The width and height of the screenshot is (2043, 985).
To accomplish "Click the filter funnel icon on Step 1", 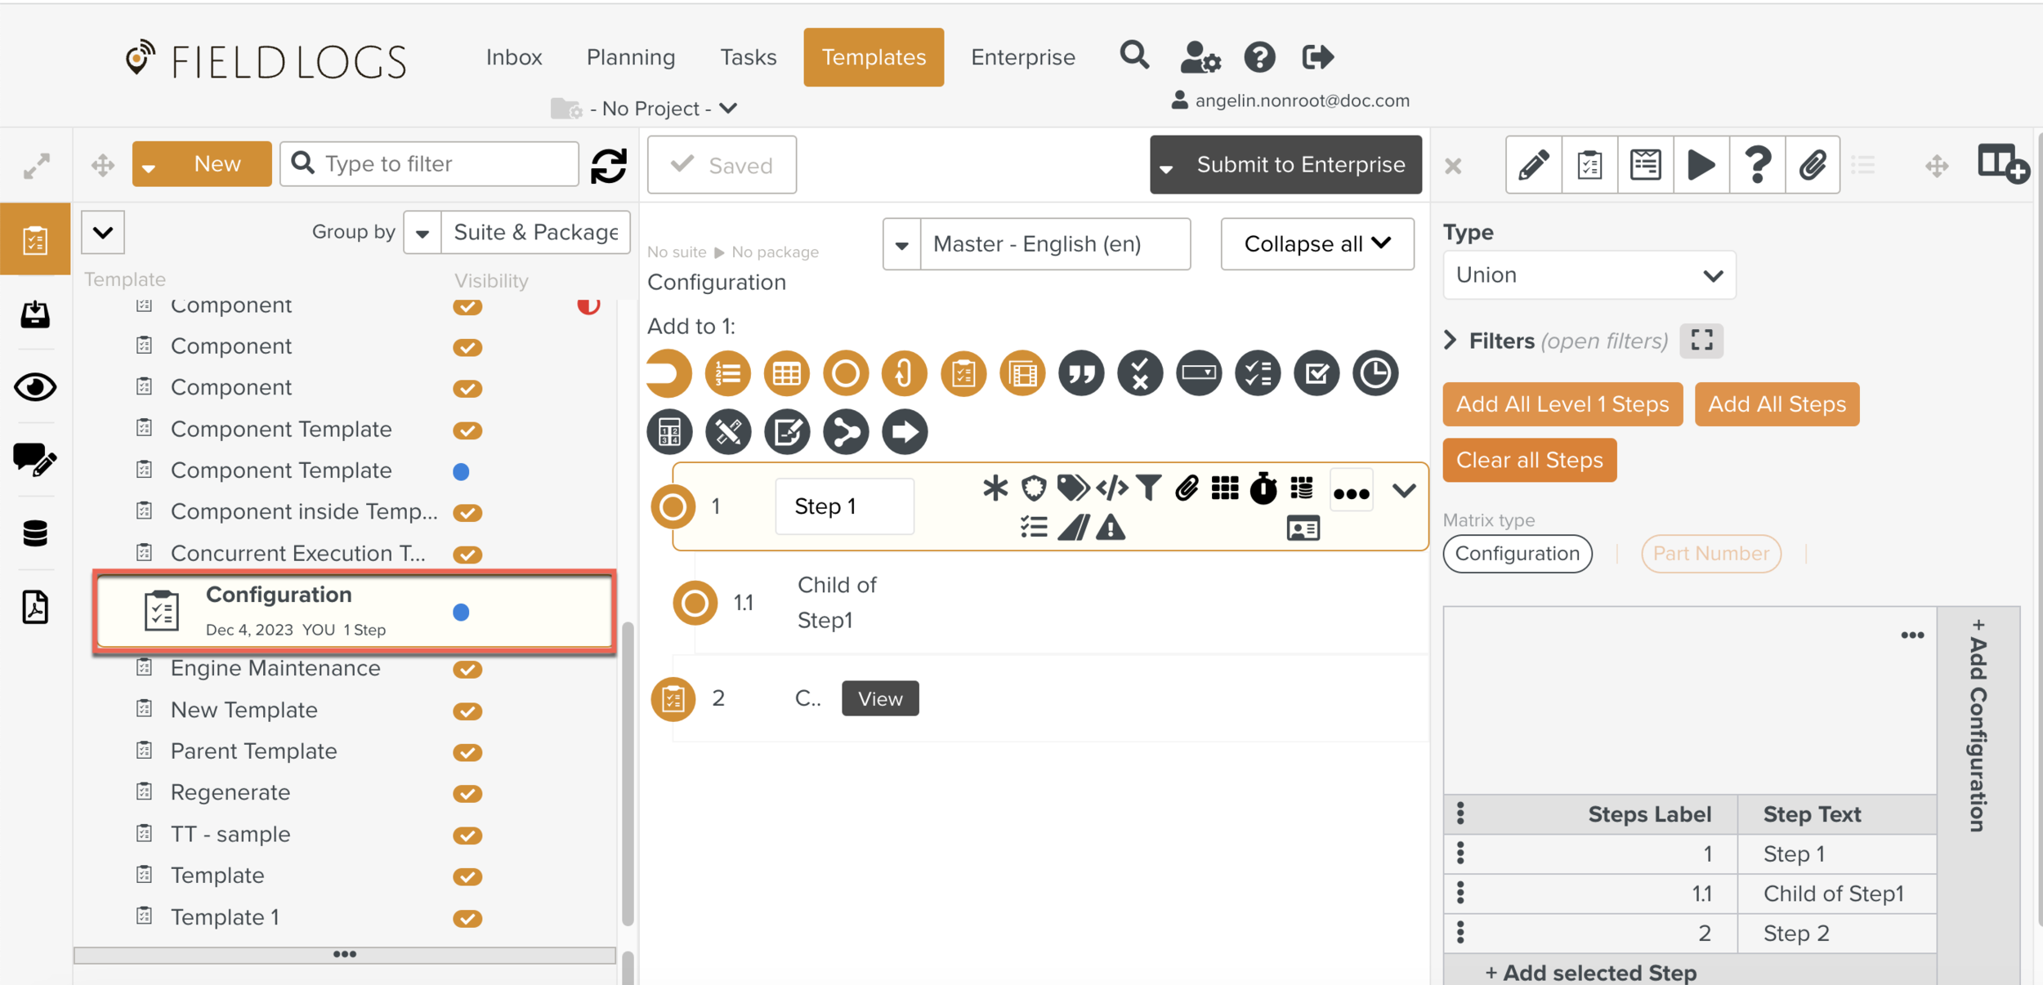I will 1149,488.
